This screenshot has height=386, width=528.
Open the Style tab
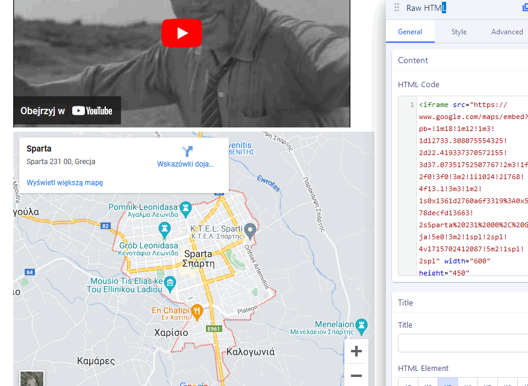[x=459, y=32]
